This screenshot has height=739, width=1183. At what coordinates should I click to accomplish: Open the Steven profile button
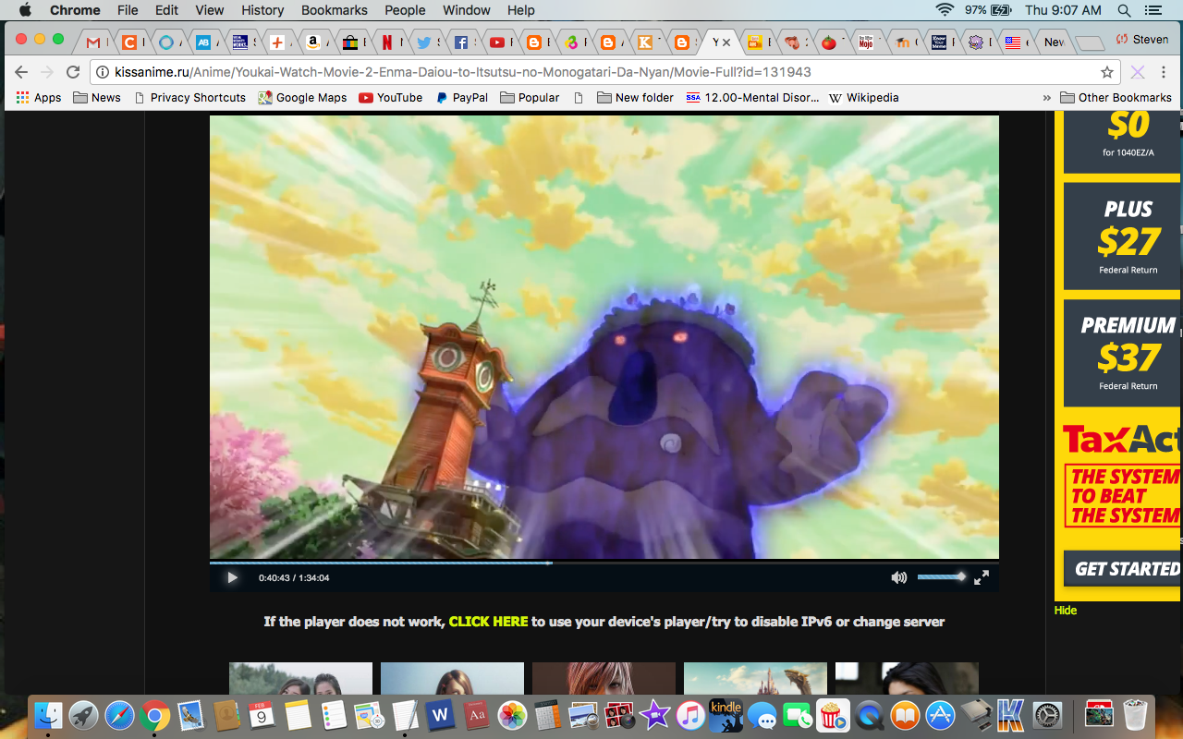1142,40
